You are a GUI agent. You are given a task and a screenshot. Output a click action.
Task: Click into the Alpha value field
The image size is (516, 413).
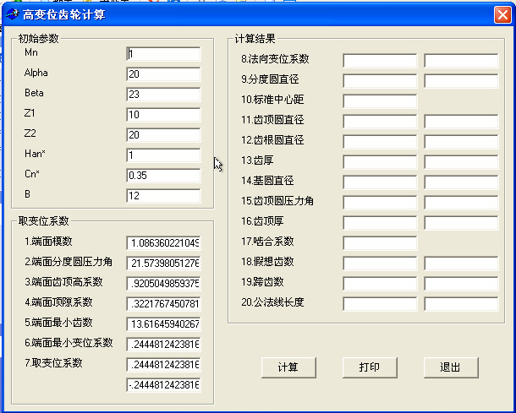tap(162, 74)
